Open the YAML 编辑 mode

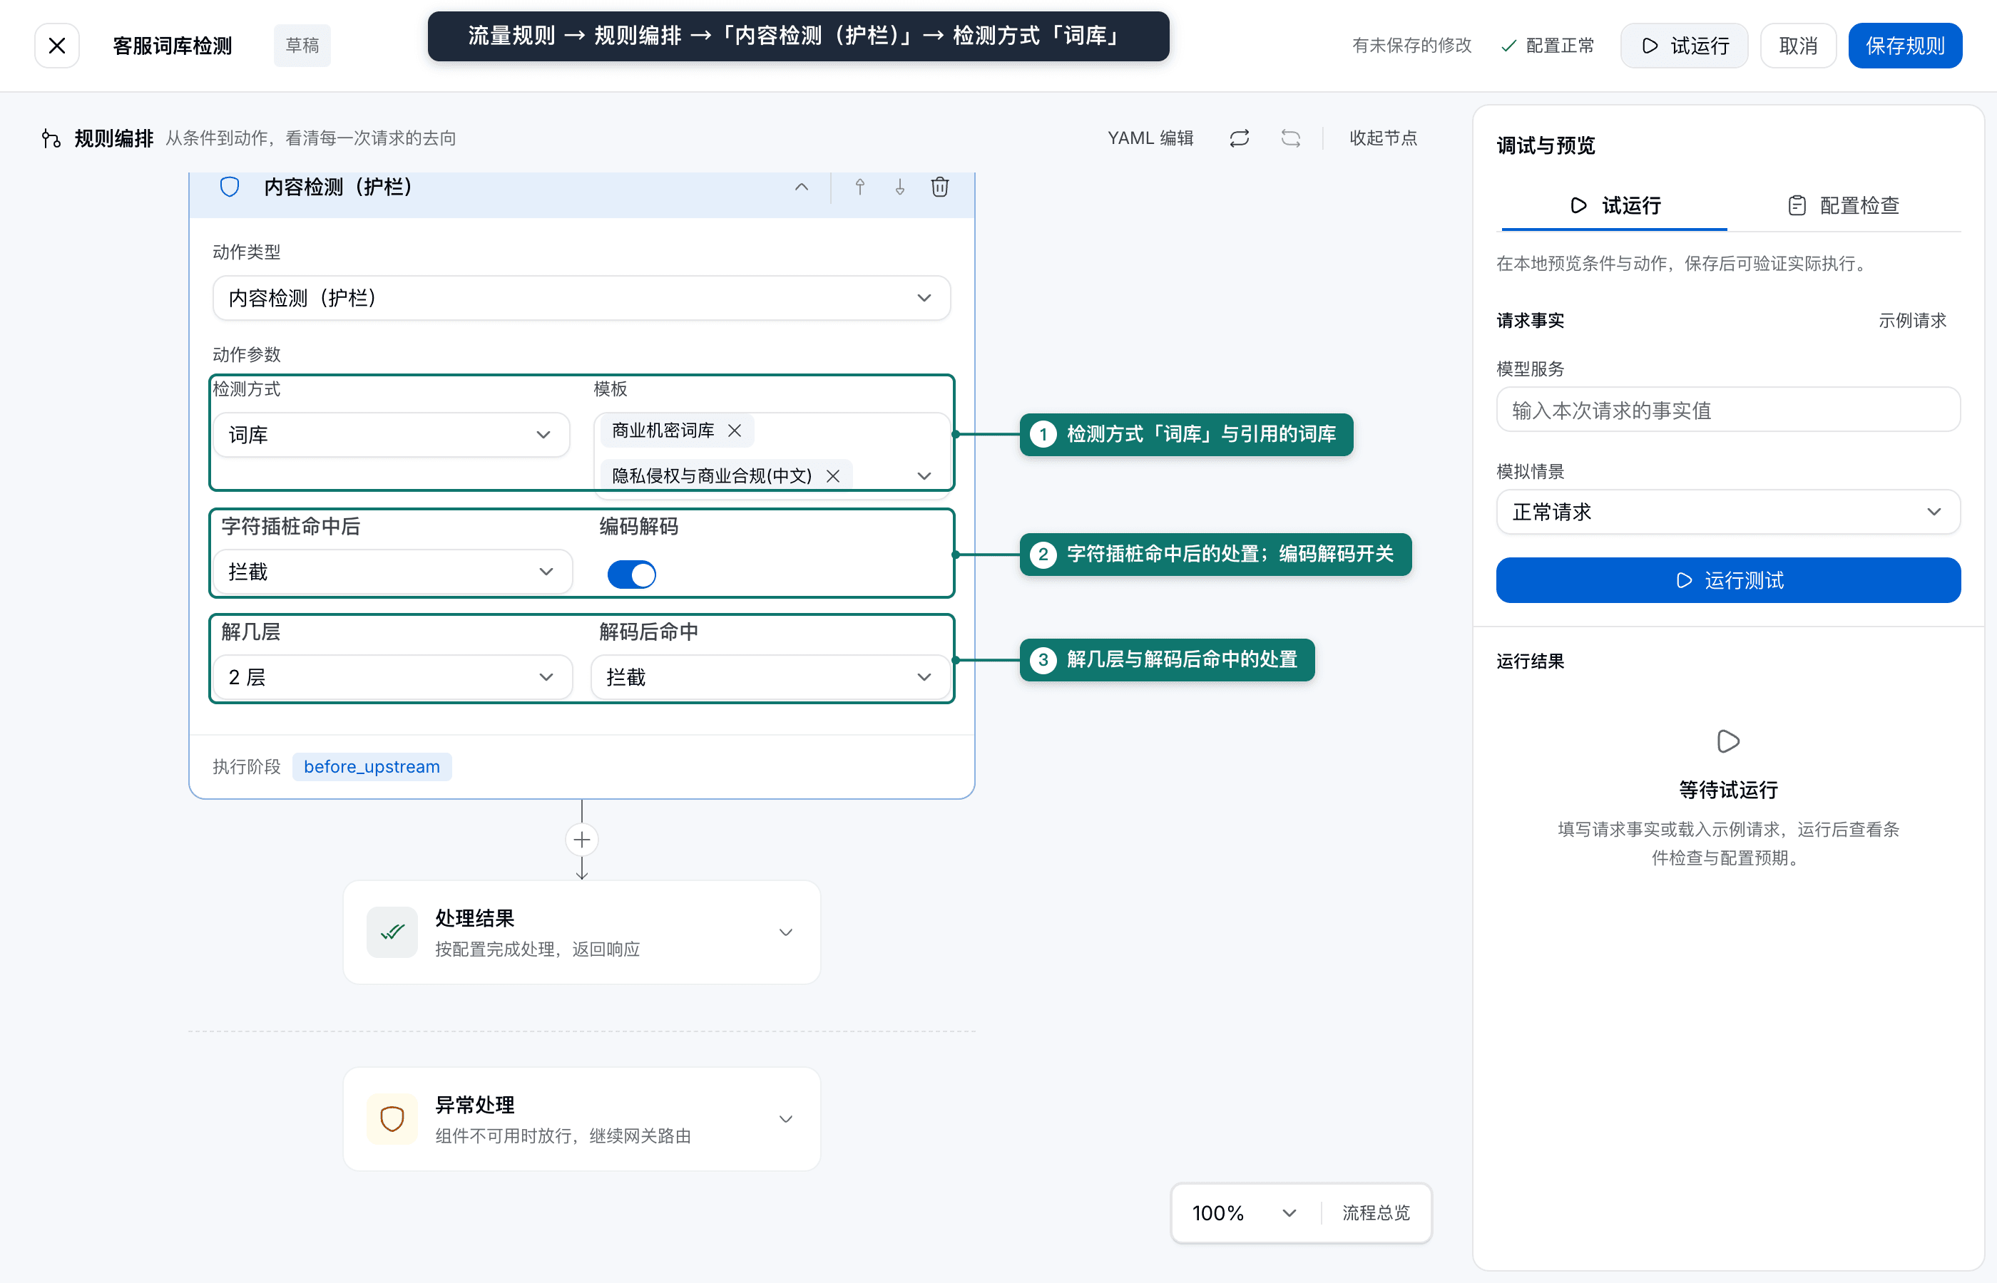click(1150, 138)
